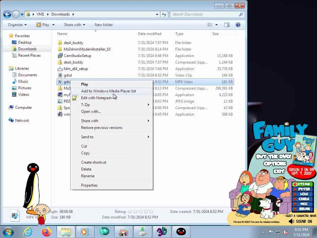Choose Properties in context menu

111,185
